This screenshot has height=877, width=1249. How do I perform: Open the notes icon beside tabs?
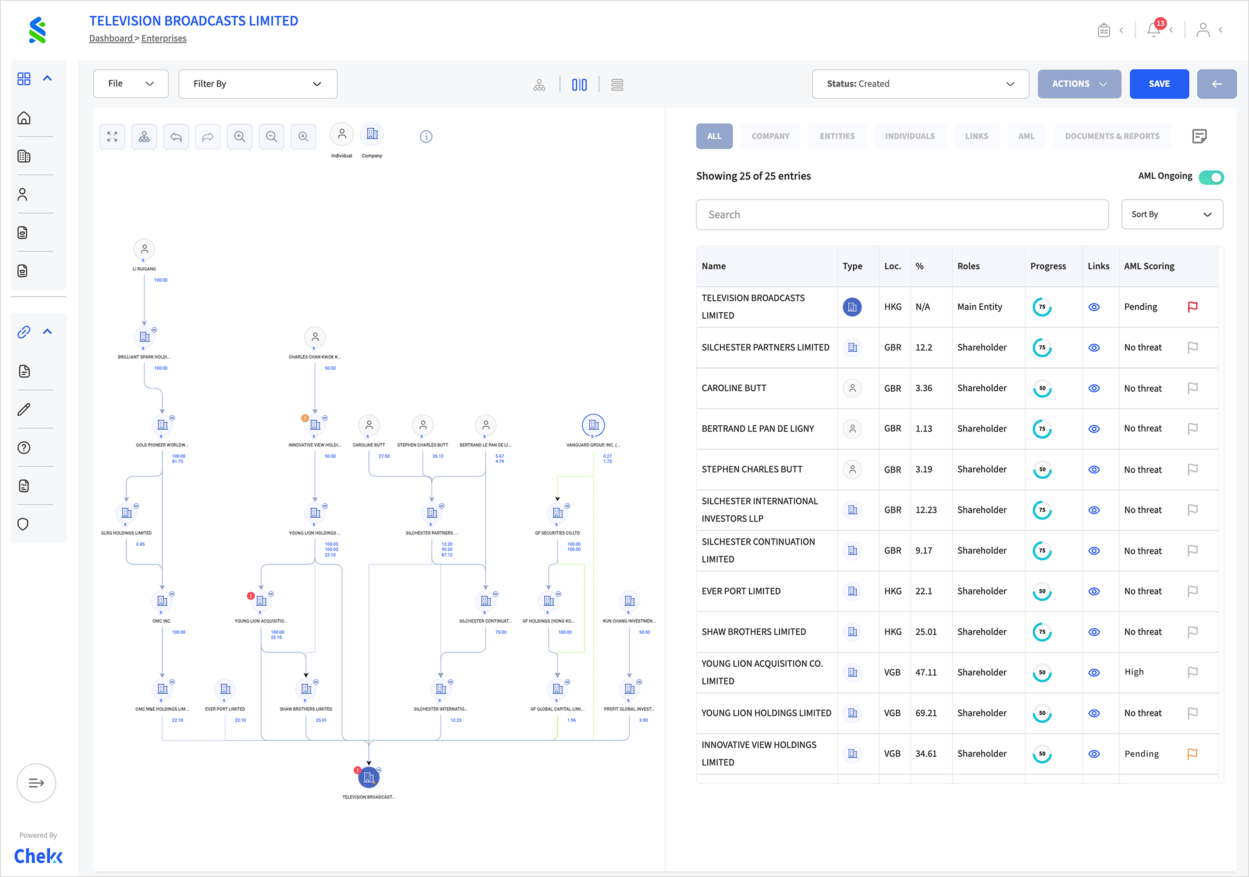1200,136
